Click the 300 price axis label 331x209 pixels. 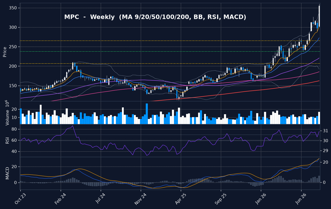tap(13, 27)
